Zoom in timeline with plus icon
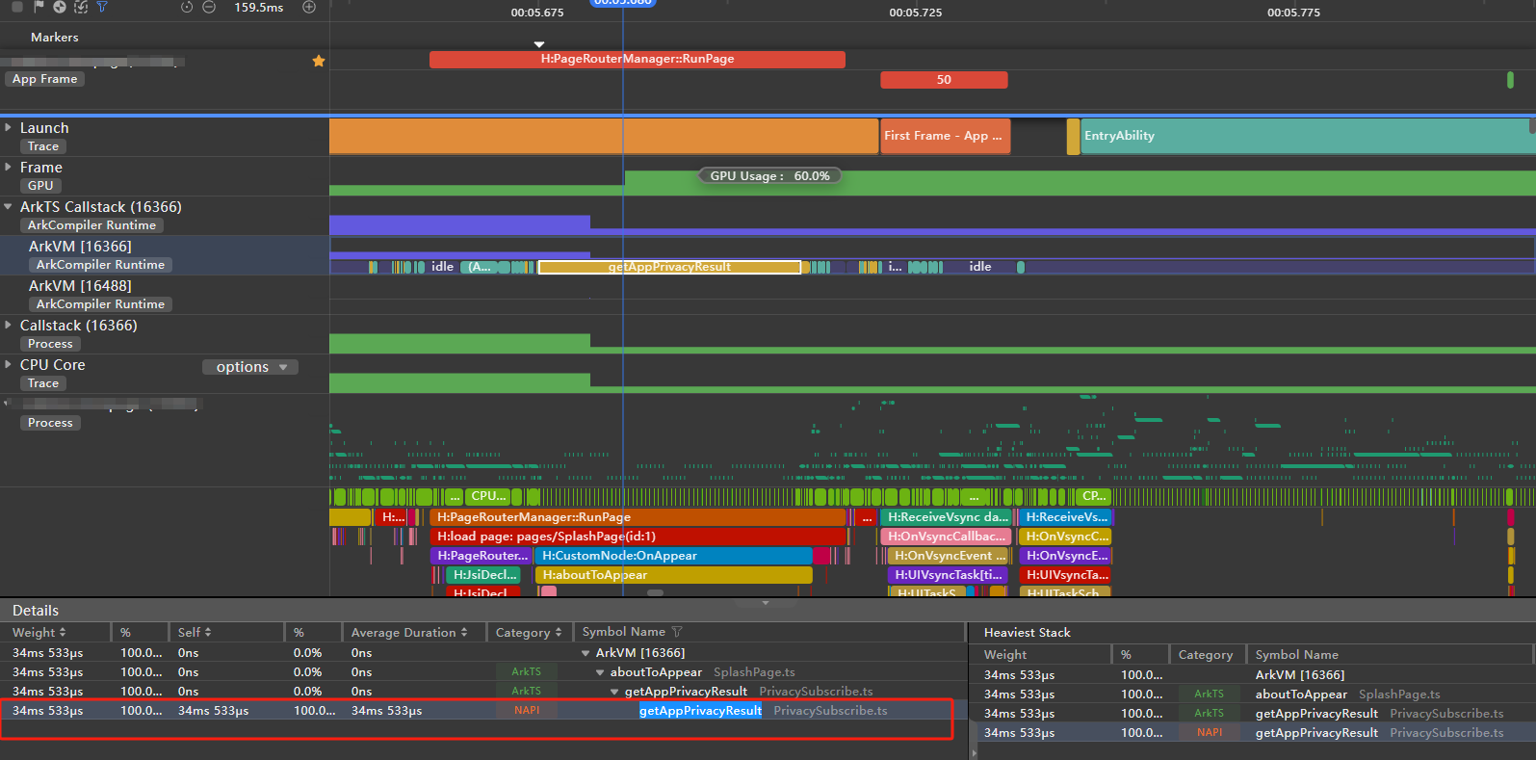The width and height of the screenshot is (1536, 760). (x=309, y=7)
